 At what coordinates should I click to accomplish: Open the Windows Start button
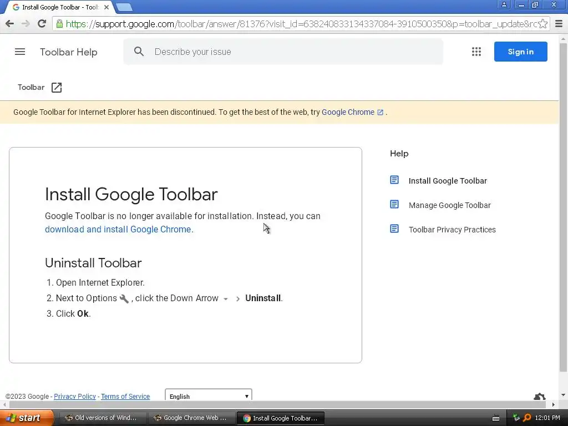coord(26,418)
